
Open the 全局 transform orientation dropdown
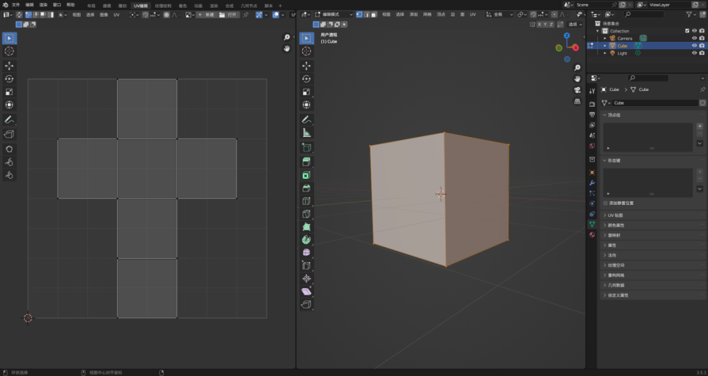[x=500, y=14]
